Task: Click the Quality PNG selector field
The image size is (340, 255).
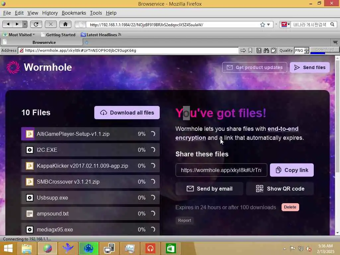Action: [x=299, y=50]
